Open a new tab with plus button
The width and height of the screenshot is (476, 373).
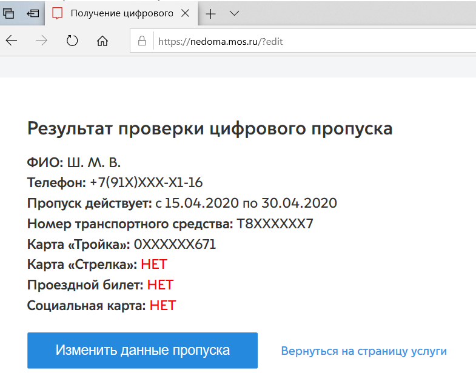(210, 13)
